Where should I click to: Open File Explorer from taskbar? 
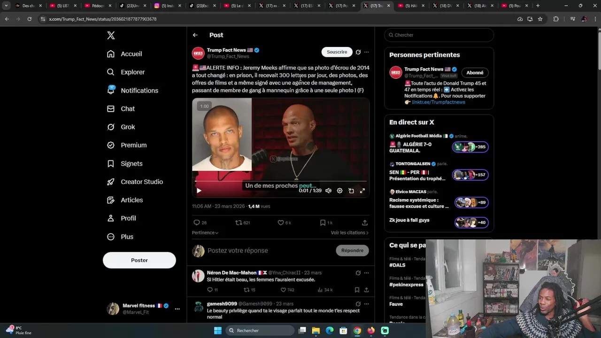pos(316,330)
